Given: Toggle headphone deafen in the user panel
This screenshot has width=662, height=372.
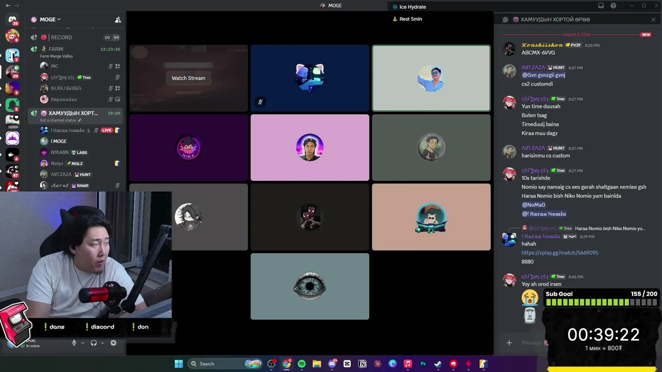Looking at the screenshot, I should [94, 343].
